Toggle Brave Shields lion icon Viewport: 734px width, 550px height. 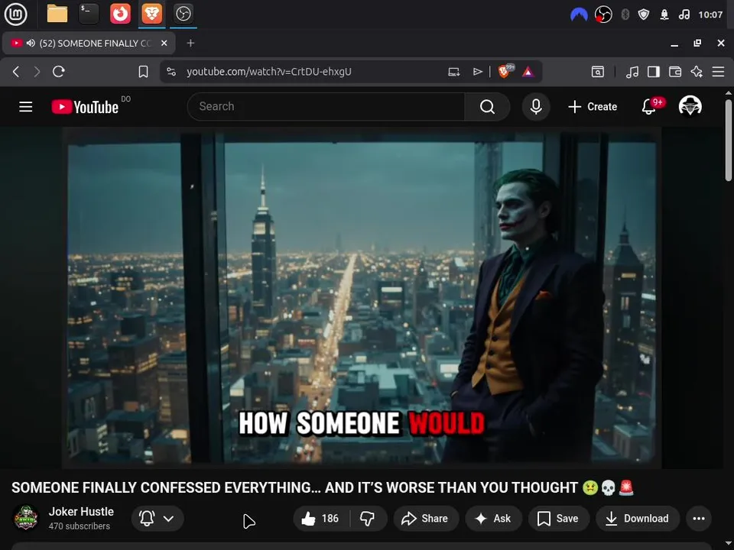(x=505, y=71)
